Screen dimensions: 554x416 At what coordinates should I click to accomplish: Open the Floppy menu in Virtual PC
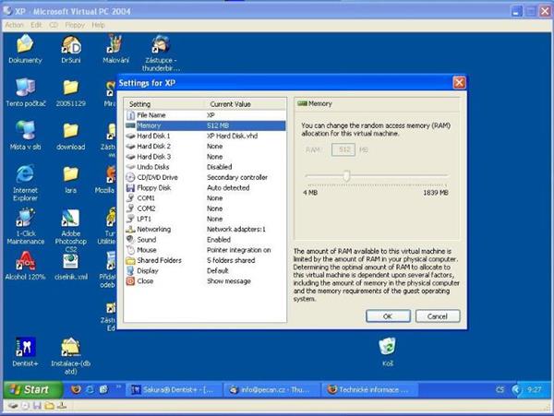point(75,25)
